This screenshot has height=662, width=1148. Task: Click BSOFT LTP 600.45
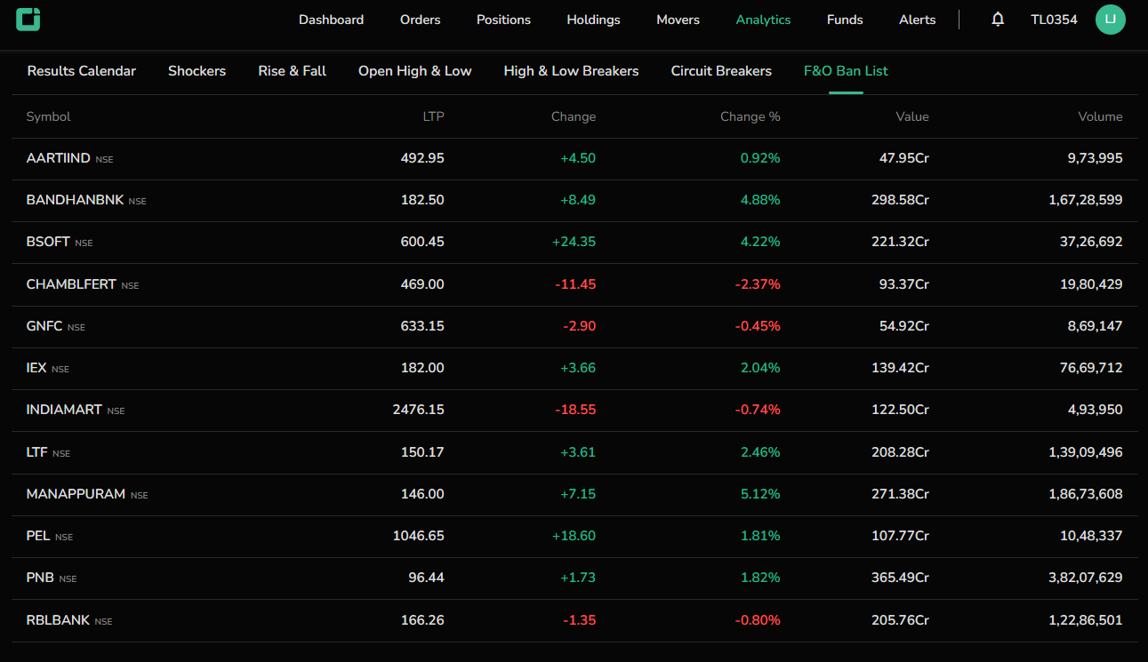[422, 242]
